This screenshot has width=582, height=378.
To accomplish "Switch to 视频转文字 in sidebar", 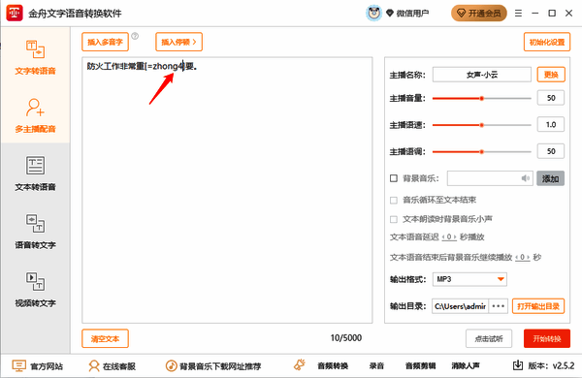I will point(35,290).
